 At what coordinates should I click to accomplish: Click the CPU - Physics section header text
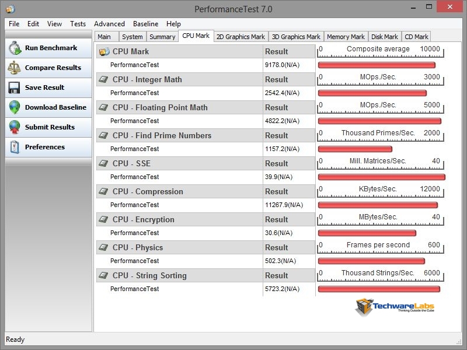tap(138, 247)
